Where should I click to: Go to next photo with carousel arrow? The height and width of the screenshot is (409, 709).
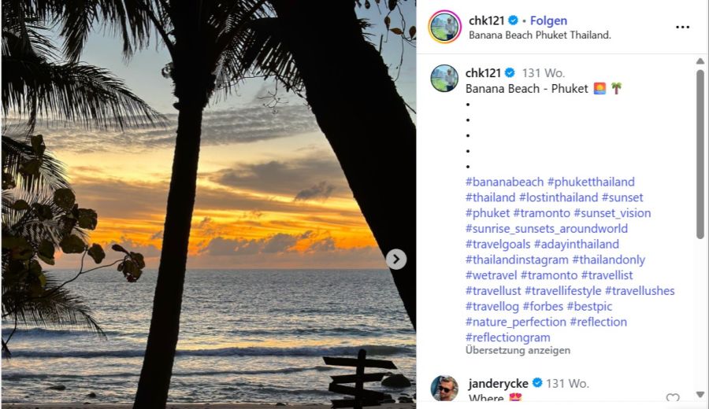[x=396, y=259]
